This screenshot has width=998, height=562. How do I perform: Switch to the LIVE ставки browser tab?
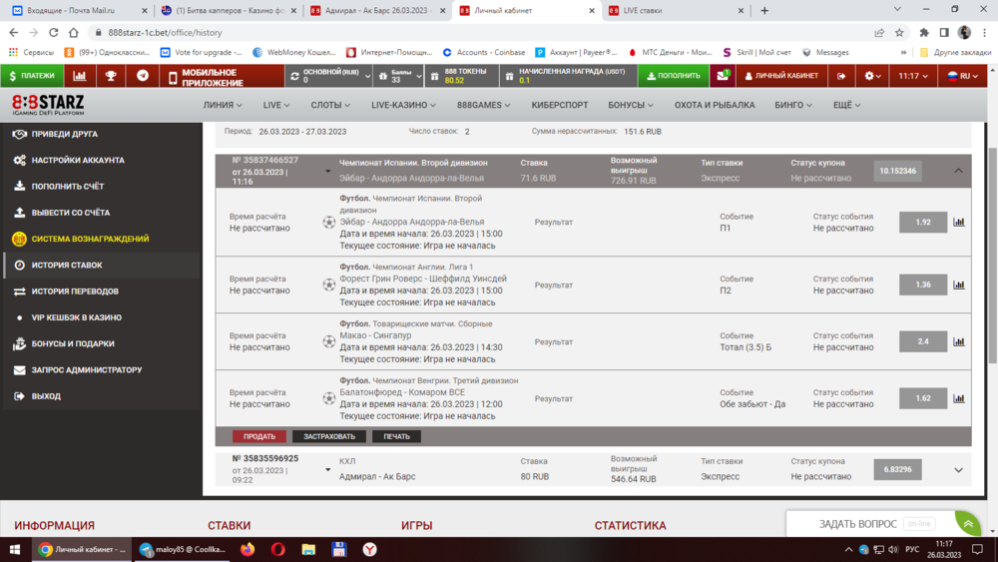coord(676,10)
